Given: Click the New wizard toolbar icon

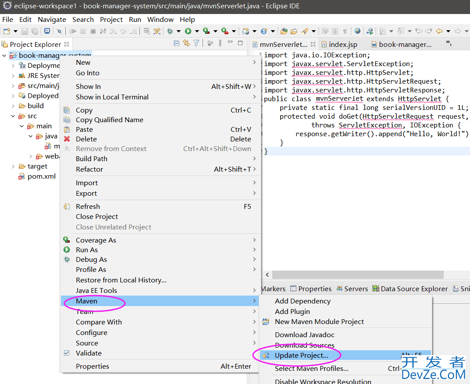Looking at the screenshot, I should pyautogui.click(x=7, y=31).
